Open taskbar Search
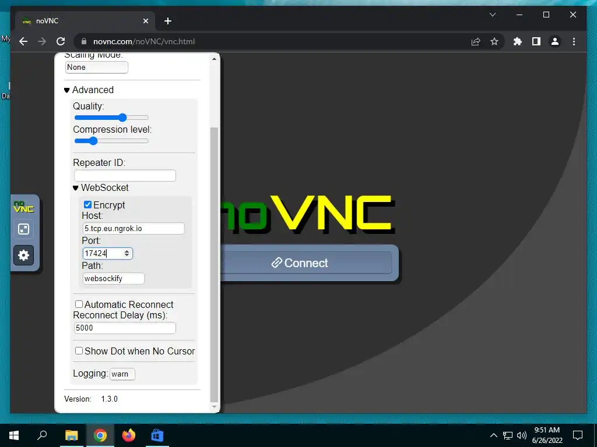The image size is (597, 447). tap(42, 435)
